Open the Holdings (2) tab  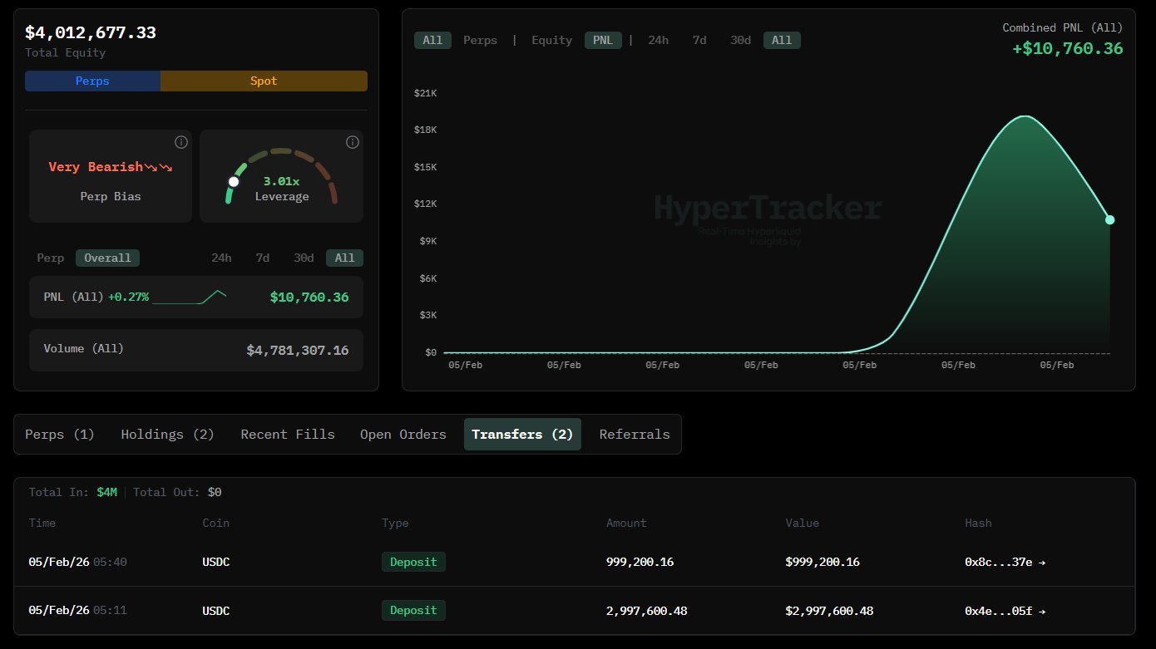click(x=167, y=434)
